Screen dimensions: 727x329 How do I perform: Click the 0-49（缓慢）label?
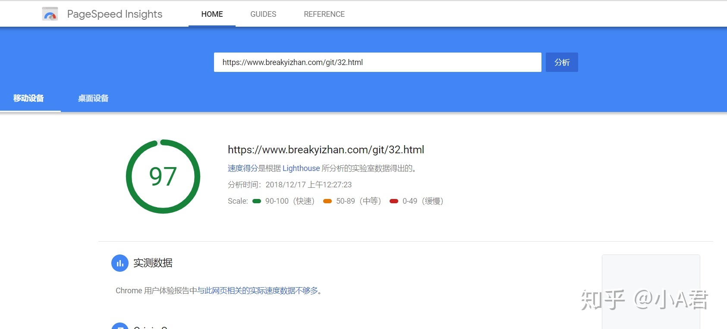pyautogui.click(x=423, y=201)
